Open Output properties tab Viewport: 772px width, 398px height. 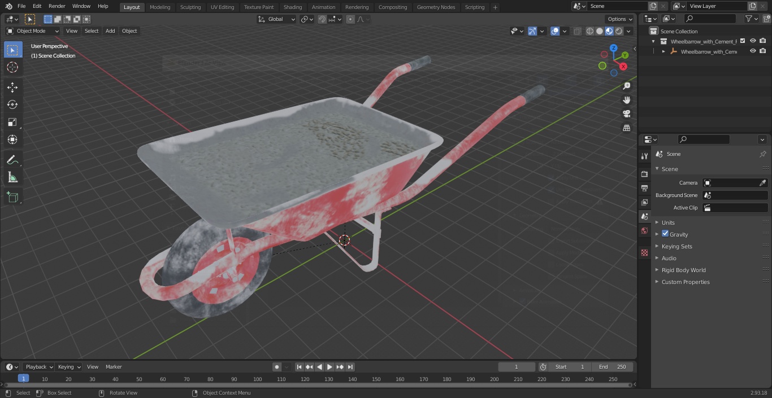(x=644, y=188)
